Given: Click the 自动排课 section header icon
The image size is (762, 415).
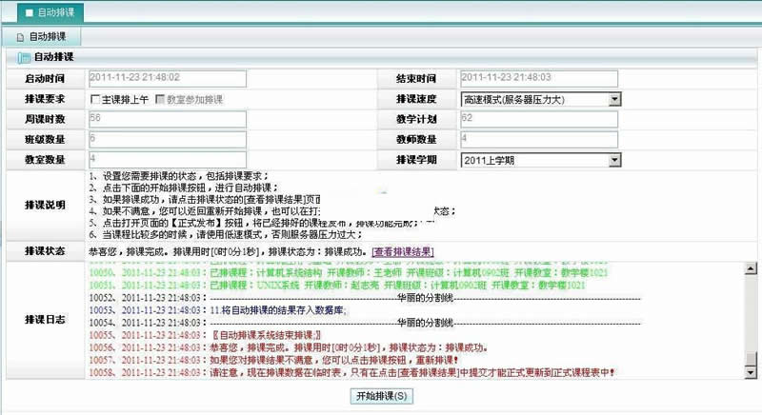Looking at the screenshot, I should click(x=24, y=58).
